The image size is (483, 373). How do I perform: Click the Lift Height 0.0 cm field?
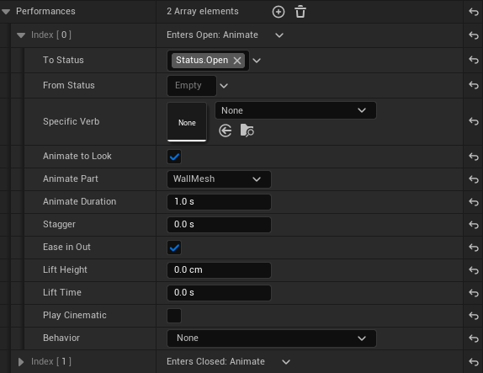[x=219, y=270]
